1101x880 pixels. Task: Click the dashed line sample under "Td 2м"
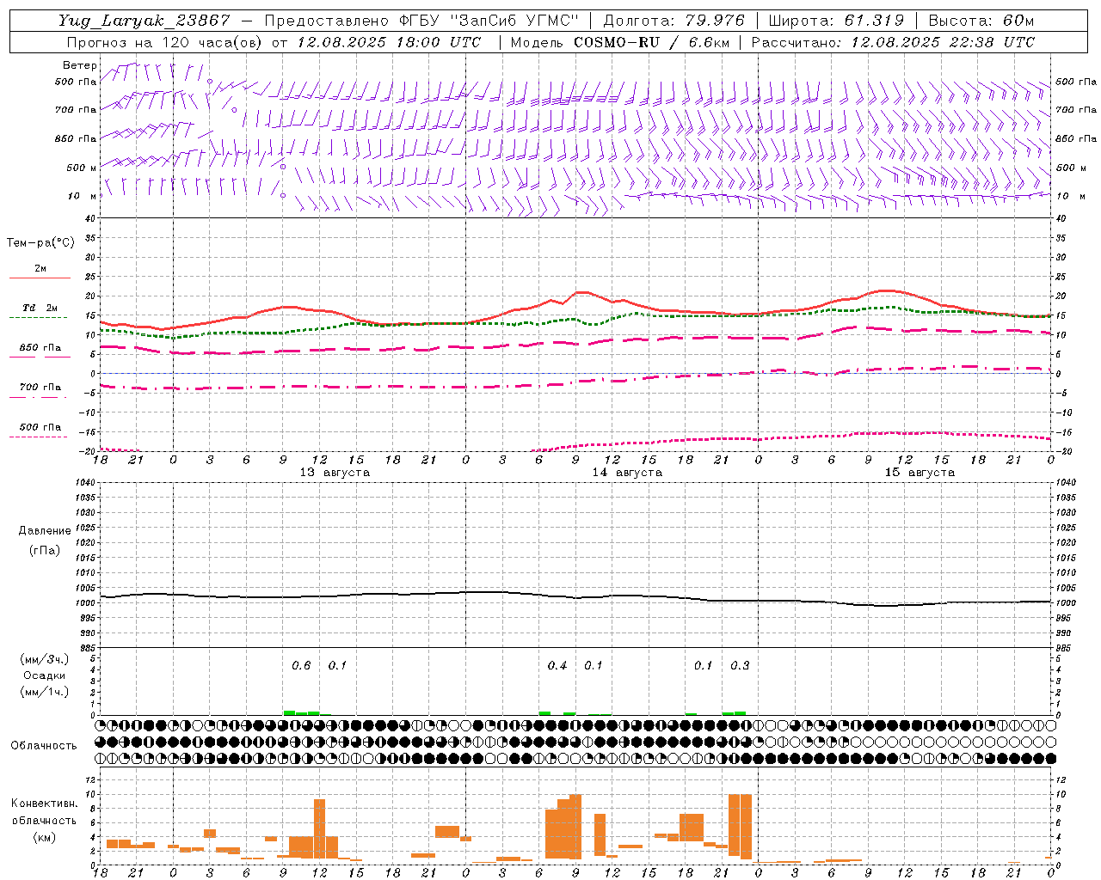[x=38, y=318]
